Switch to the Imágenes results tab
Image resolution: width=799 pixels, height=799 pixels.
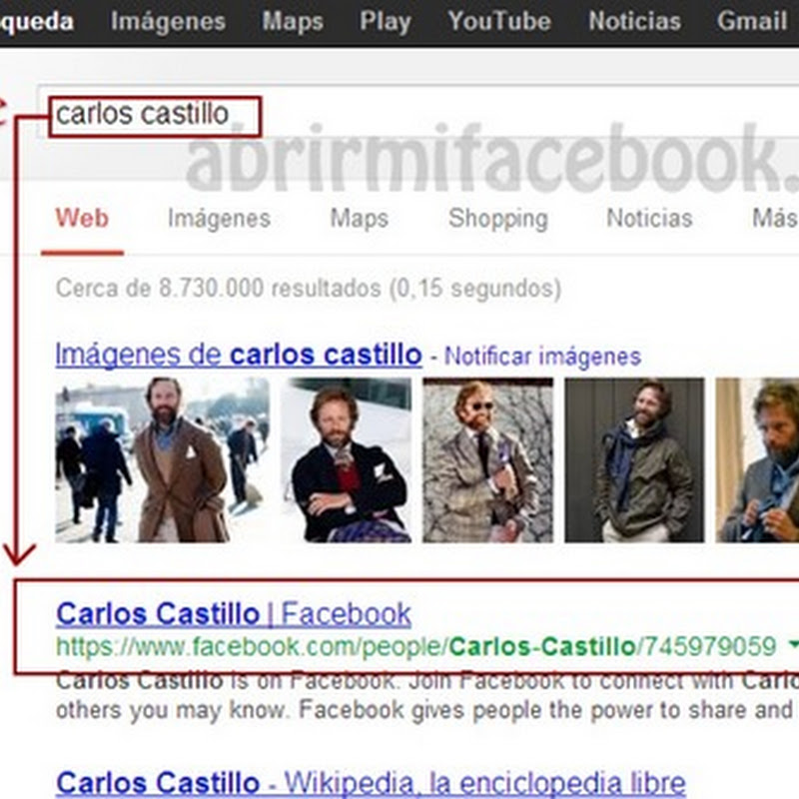tap(219, 219)
